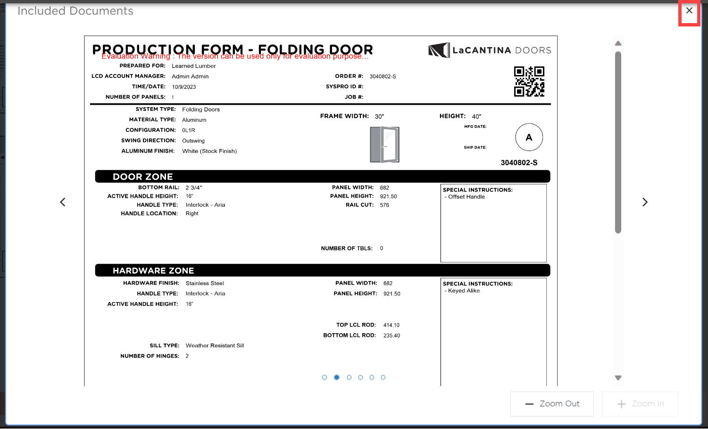708x429 pixels.
Task: Select the fourth page indicator dot
Action: coord(360,378)
